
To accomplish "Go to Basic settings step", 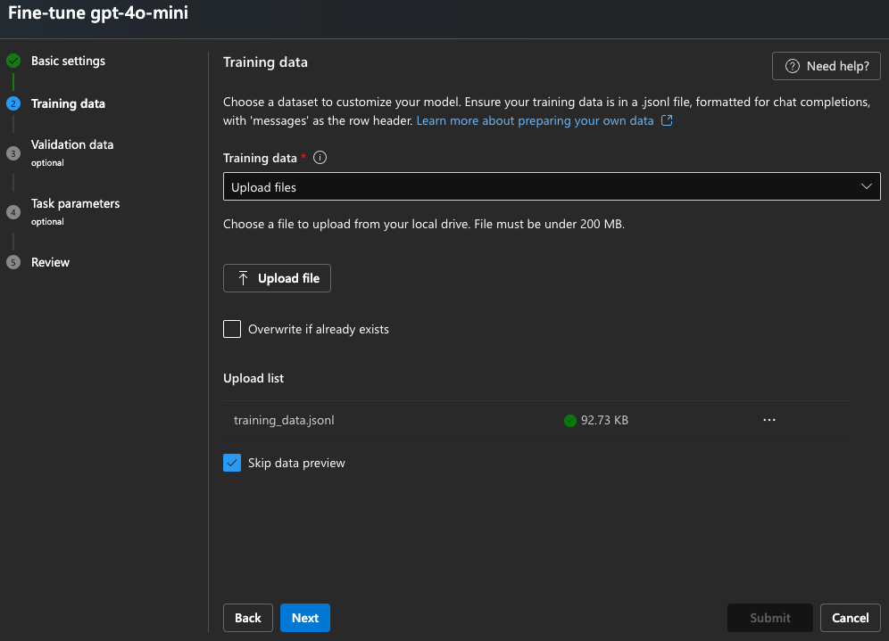I will pyautogui.click(x=68, y=61).
